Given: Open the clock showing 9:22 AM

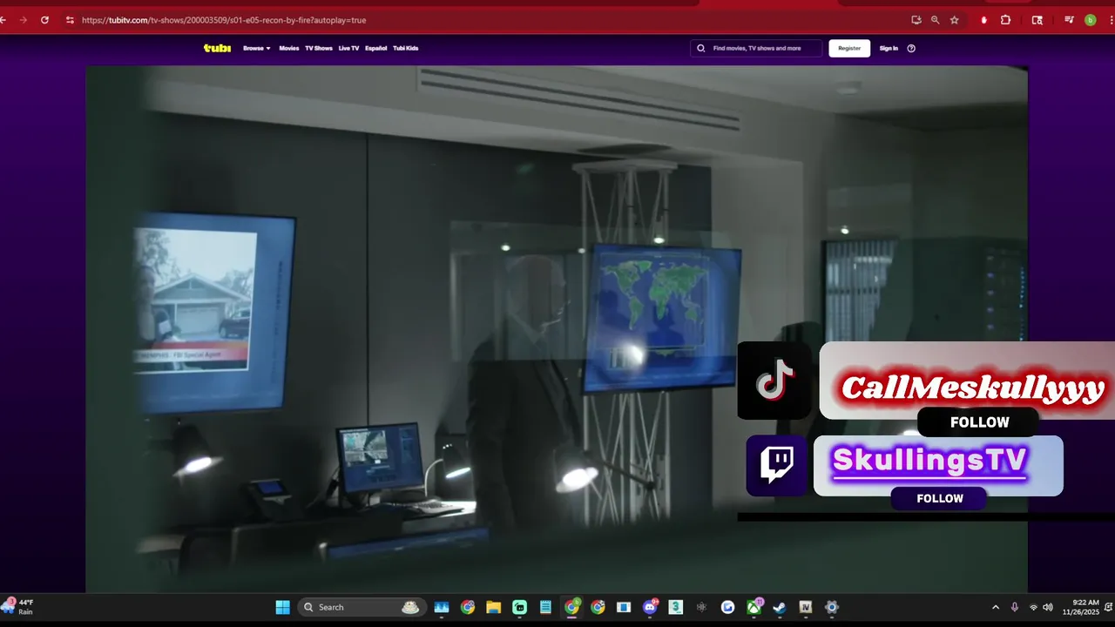Looking at the screenshot, I should [1081, 607].
